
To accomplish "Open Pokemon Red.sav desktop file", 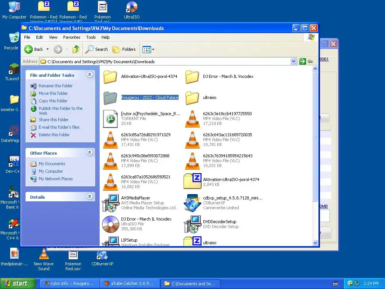I will pyautogui.click(x=73, y=260).
